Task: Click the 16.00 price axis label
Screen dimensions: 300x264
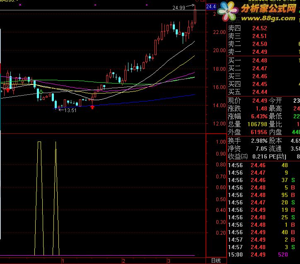Action: pos(220,87)
